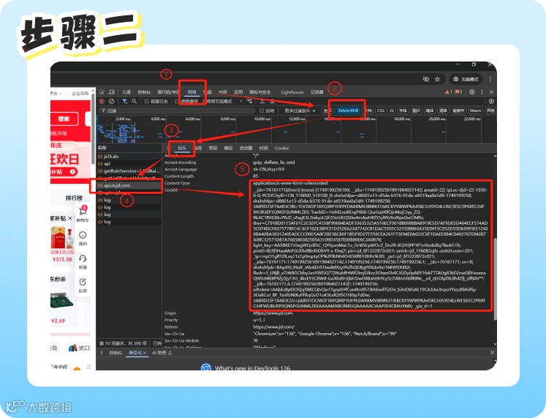Open DevTools three-dot customize menu
This screenshot has width=546, height=418.
(x=482, y=92)
